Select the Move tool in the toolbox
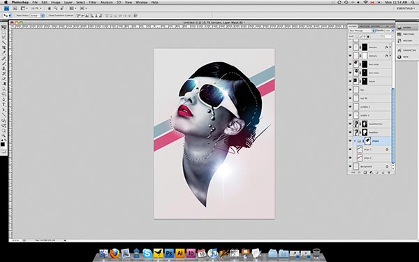The width and height of the screenshot is (419, 262). (x=3, y=27)
